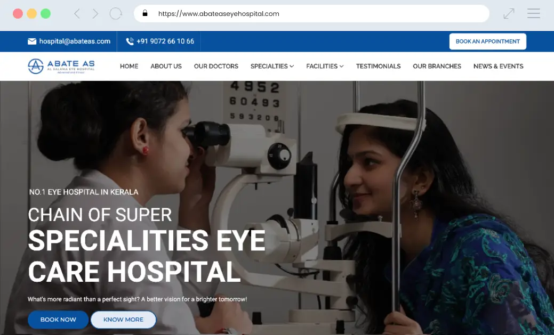Click the fullscreen expand arrows icon
554x335 pixels.
[509, 14]
